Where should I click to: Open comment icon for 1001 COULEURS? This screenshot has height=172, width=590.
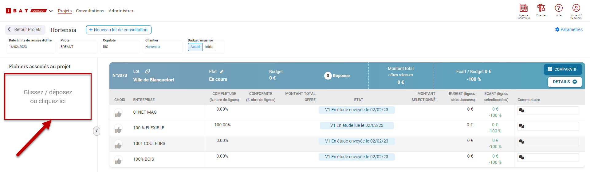point(521,142)
